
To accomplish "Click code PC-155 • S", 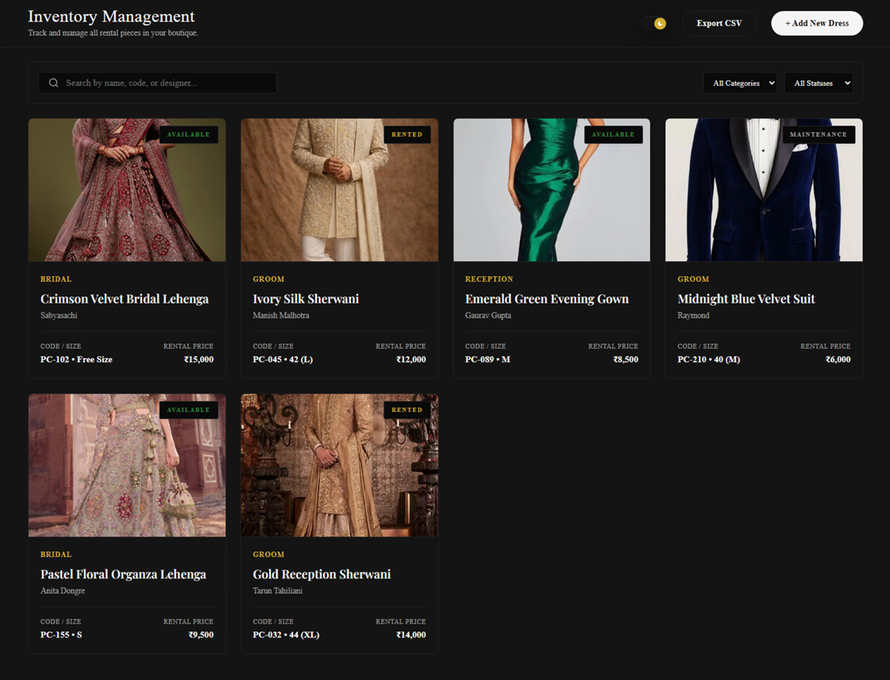I will pyautogui.click(x=60, y=636).
